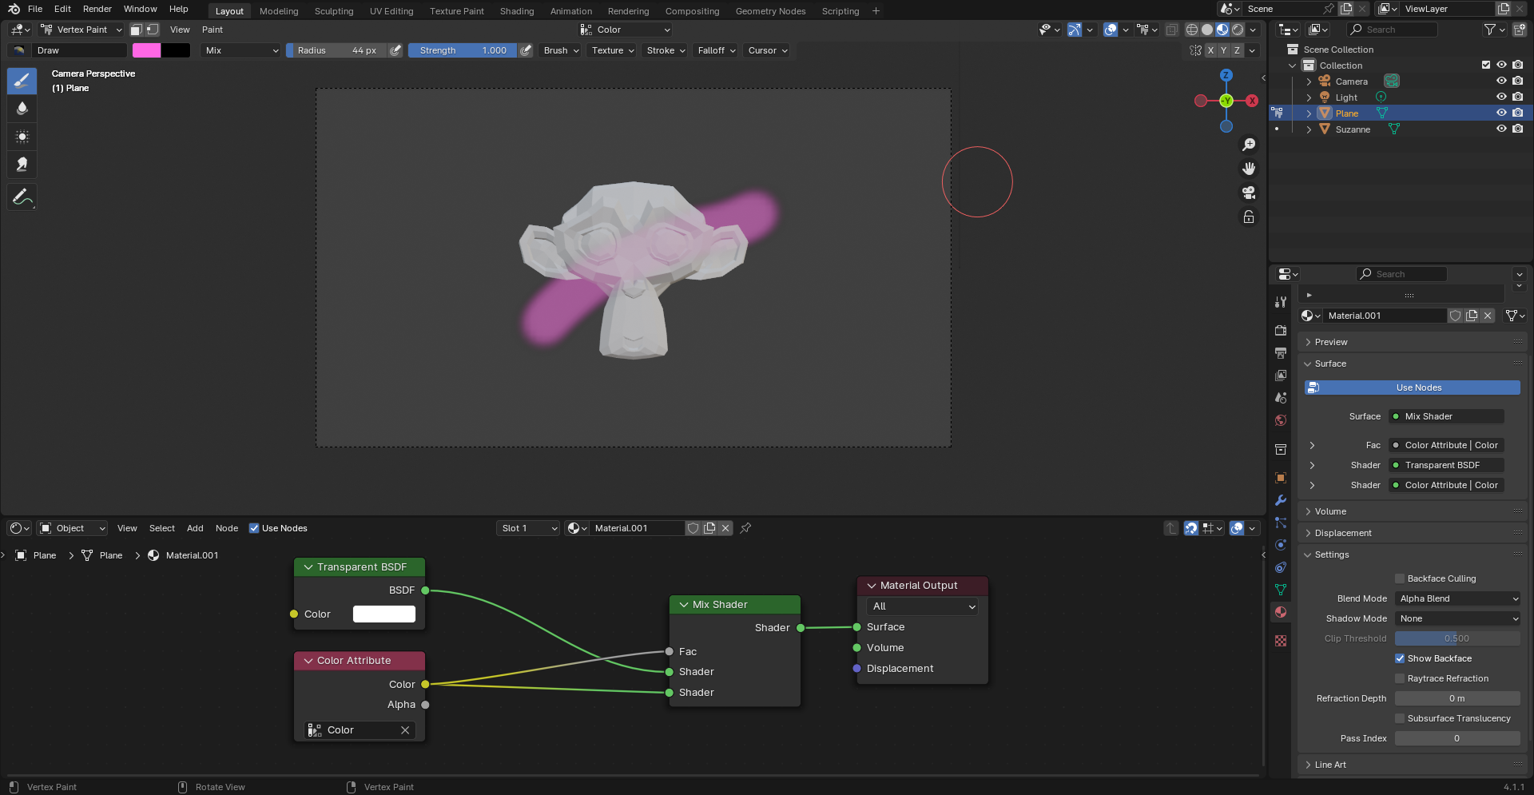Open the Tool properties tab
The width and height of the screenshot is (1534, 795).
point(1281,302)
